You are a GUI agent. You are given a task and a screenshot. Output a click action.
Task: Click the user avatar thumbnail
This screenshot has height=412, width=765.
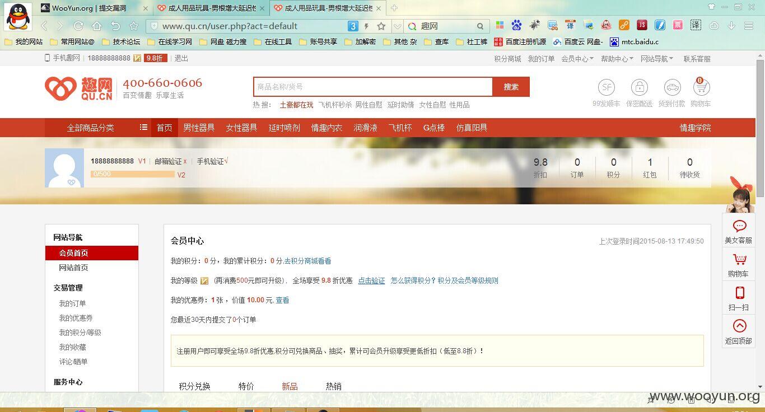click(64, 168)
